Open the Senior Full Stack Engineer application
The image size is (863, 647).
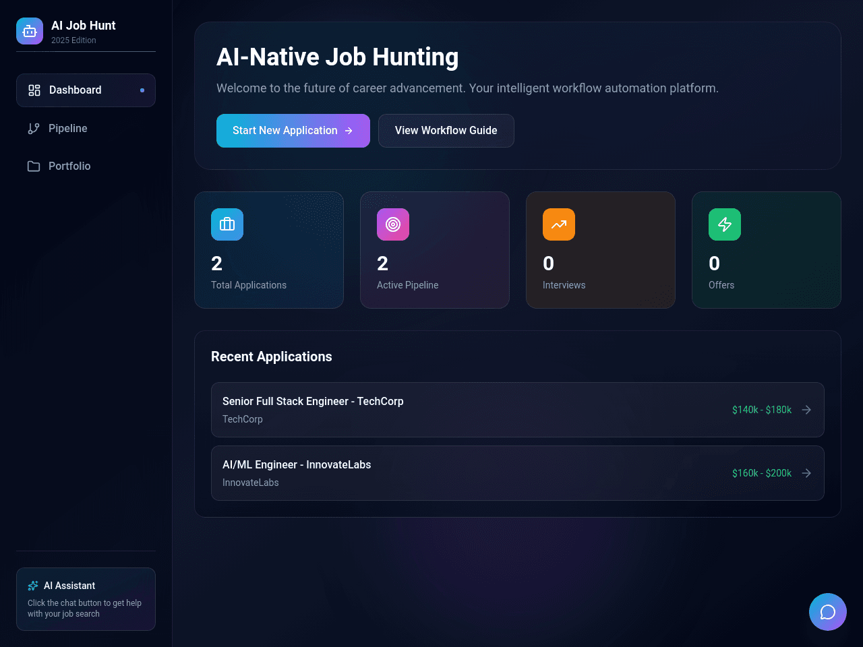[x=518, y=410]
